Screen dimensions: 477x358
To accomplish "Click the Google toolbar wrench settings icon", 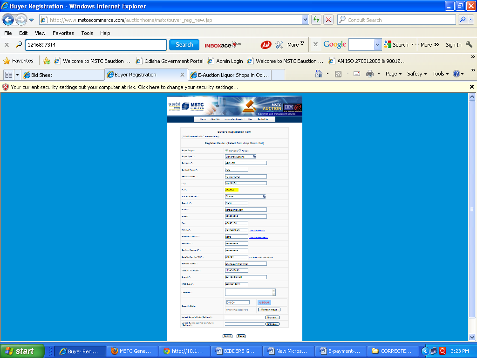I will pos(469,44).
